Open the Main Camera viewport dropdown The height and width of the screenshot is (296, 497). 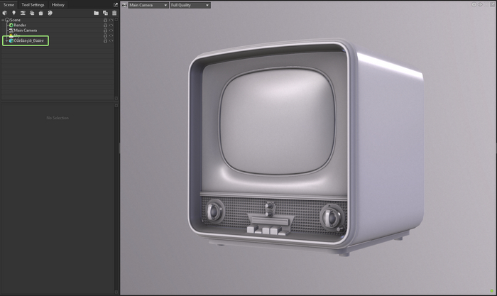pos(148,5)
